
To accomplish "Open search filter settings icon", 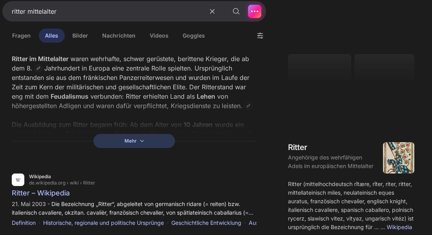I will [x=260, y=36].
